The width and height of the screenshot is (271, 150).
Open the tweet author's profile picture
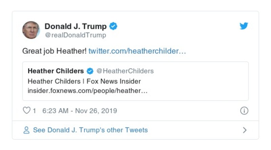click(31, 30)
